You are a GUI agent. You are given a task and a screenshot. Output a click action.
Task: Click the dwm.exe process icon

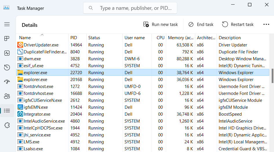tap(20, 59)
